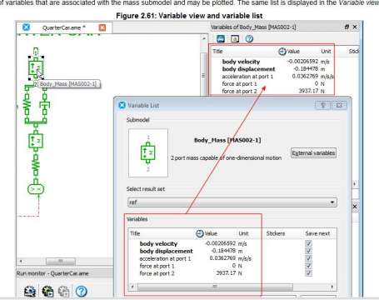Toggle Save next checkbox for body velocity

pyautogui.click(x=308, y=243)
